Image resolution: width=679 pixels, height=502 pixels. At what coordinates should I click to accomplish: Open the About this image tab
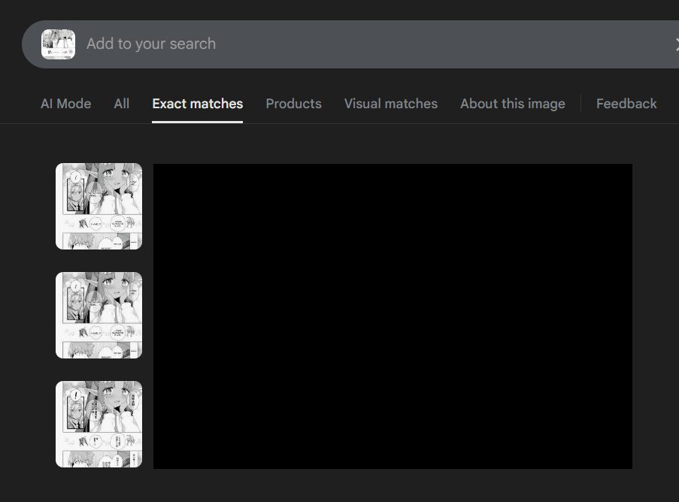click(x=513, y=104)
